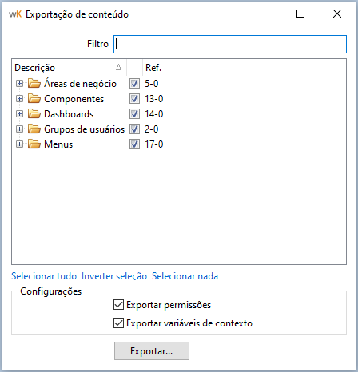Uncheck the Áreas de negócio checkbox
Viewport: 358px width, 372px height.
pos(134,84)
